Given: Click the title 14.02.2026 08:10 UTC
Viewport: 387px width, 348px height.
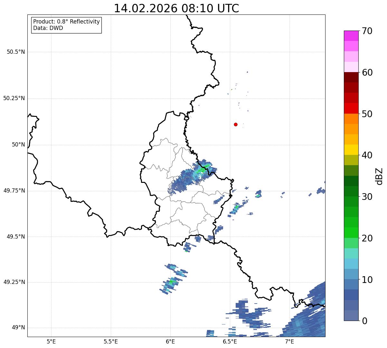Looking at the screenshot, I should [x=176, y=8].
